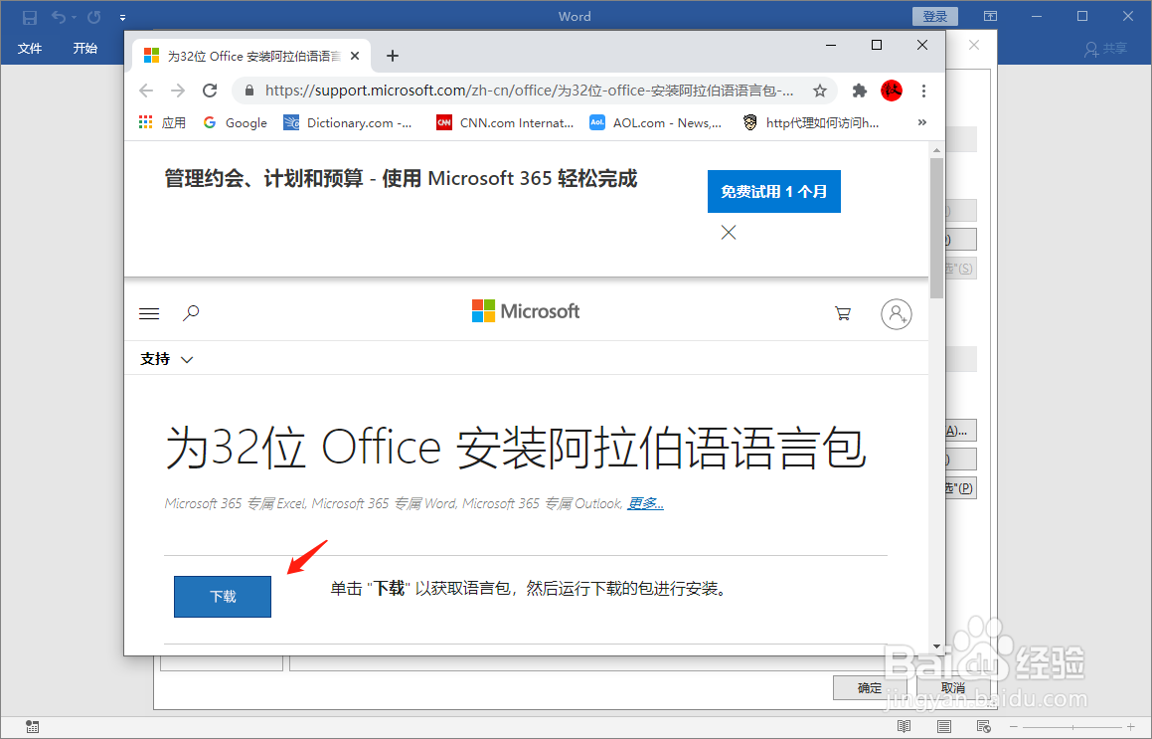Open the 应用 apps bookmark
This screenshot has width=1152, height=739.
coord(162,122)
